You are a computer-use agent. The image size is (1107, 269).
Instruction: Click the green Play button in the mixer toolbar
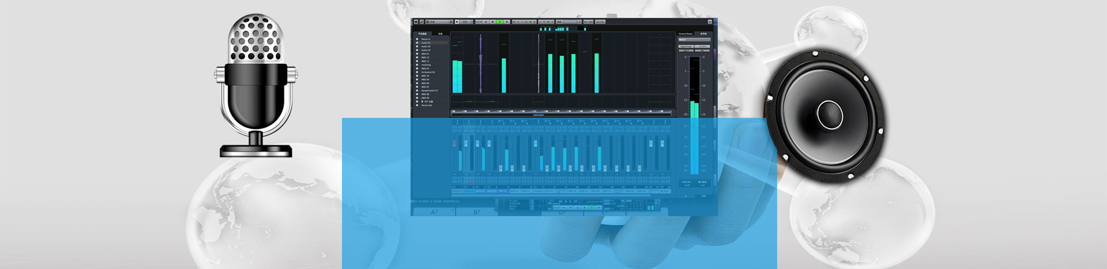click(x=499, y=22)
